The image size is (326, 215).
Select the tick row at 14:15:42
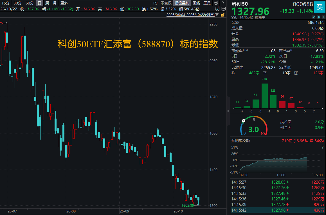point(278,210)
